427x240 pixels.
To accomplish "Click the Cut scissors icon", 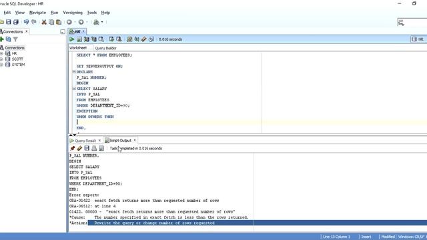I will pyautogui.click(x=44, y=22).
